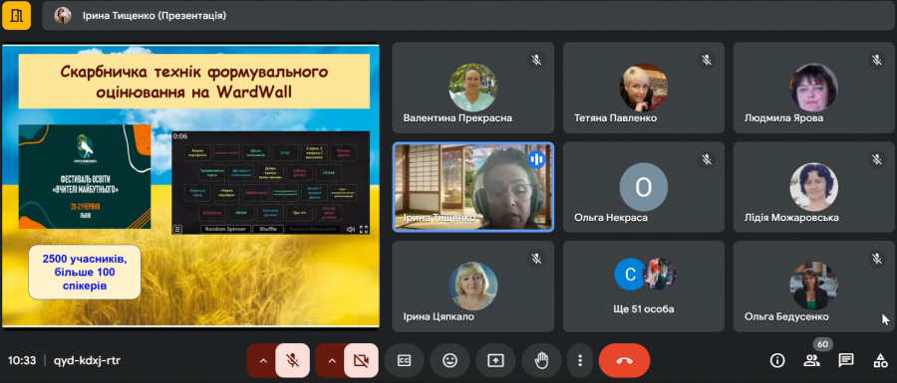Click fullscreen icon in Wordwall embed
897x383 pixels.
pos(363,229)
